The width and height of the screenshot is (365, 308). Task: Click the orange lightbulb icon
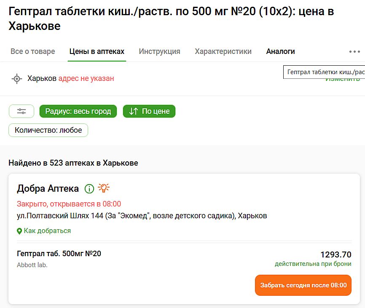104,188
